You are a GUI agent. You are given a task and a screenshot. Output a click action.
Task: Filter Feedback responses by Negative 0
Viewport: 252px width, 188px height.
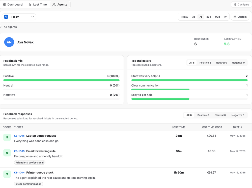coord(238,115)
